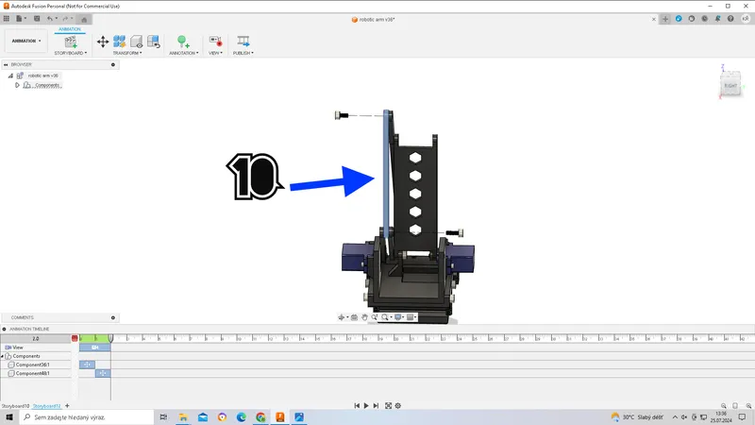Screen dimensions: 755x425
Task: Collapse the ANIMATION TIMELINE panel dot
Action: click(x=5, y=329)
